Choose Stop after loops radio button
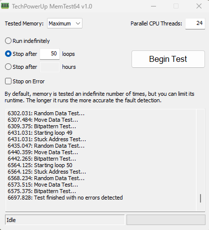Viewport: 209px width, 230px height. coord(8,54)
